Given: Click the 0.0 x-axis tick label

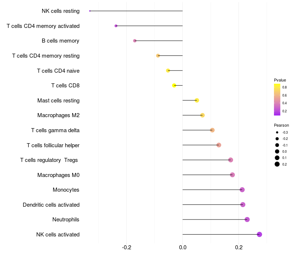Looking at the screenshot, I should [182, 248].
